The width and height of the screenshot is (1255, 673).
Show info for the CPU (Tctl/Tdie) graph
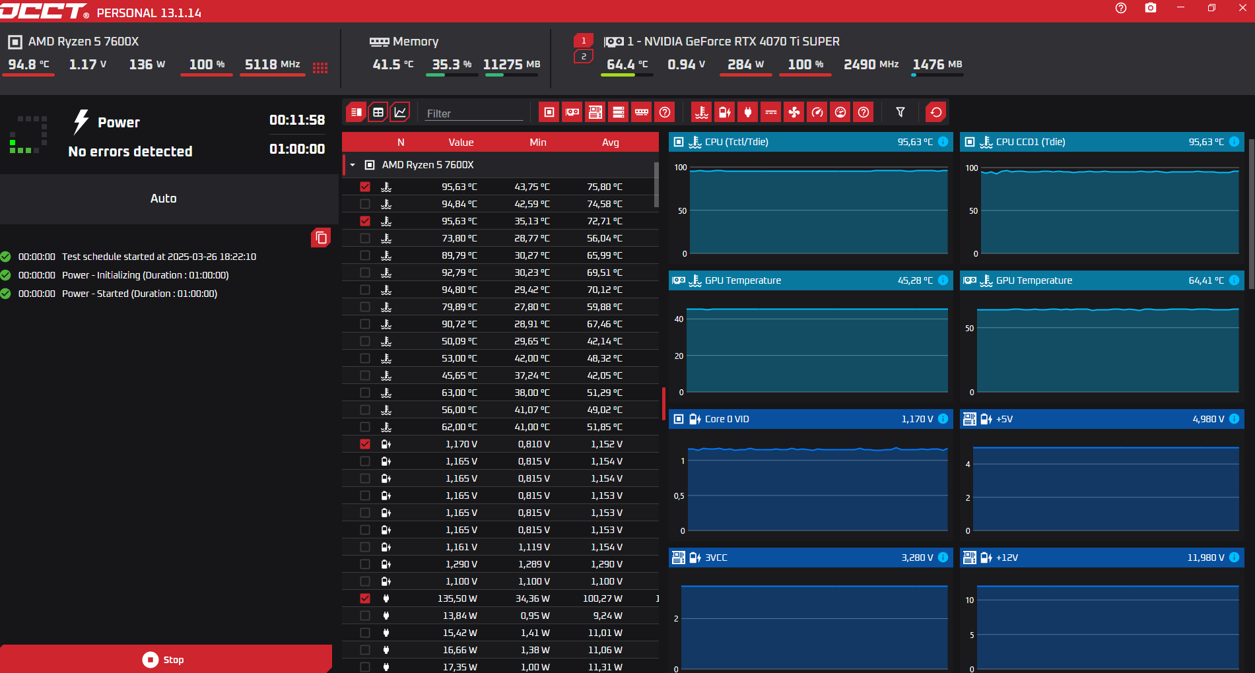tap(943, 142)
